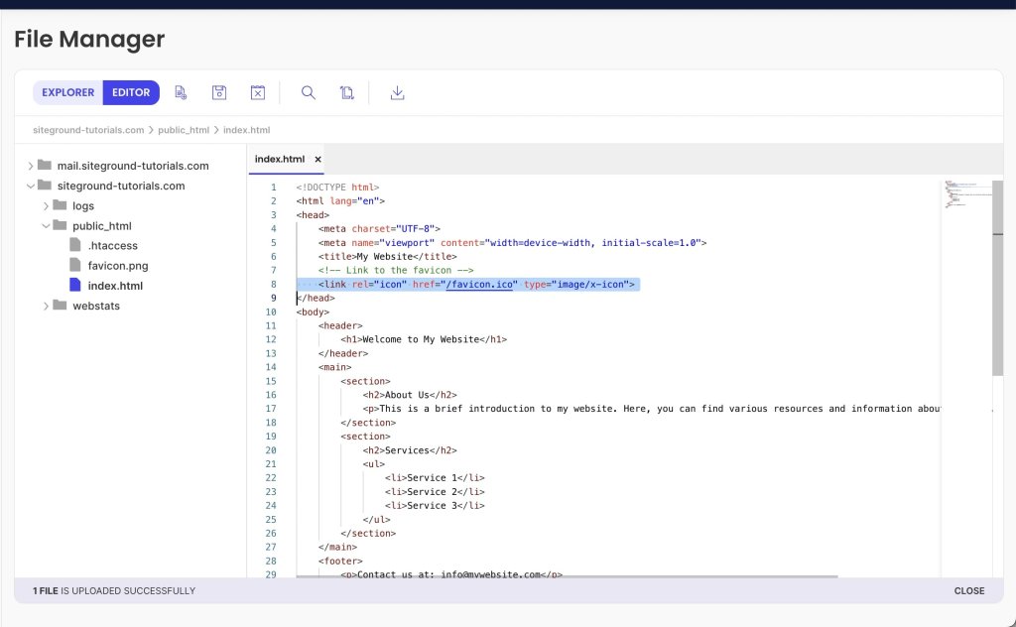Close the index.html tab
Viewport: 1016px width, 627px height.
317,160
